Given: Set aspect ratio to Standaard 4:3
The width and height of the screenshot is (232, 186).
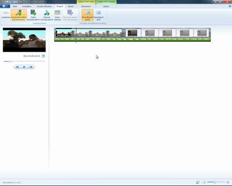Looking at the screenshot, I should [x=98, y=15].
